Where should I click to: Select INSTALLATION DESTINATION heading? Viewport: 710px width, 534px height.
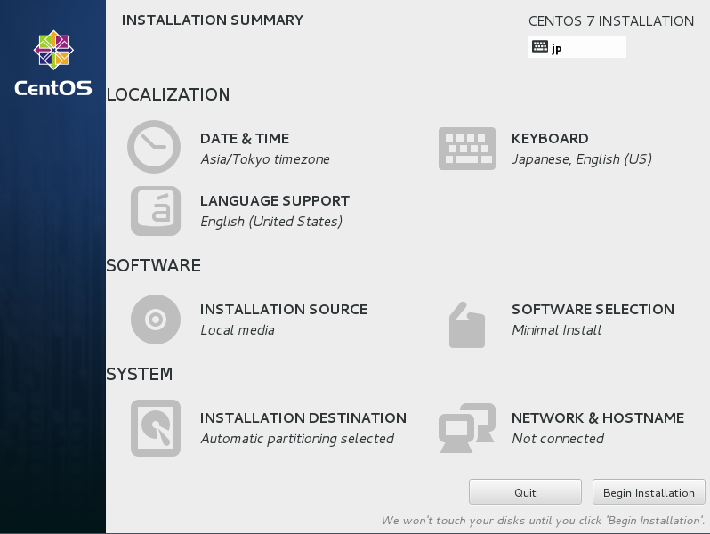(303, 417)
